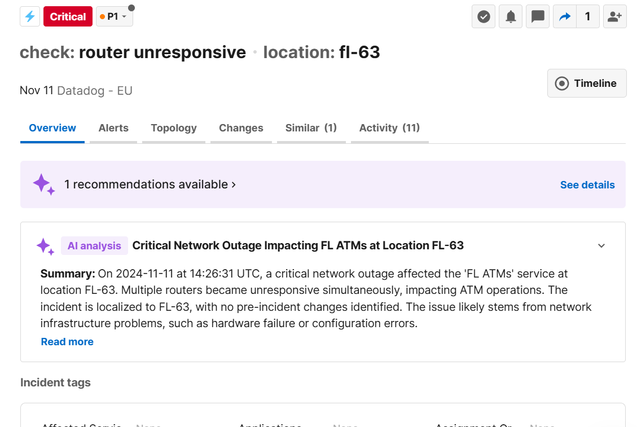Open the comments via chat bubble icon
Viewport: 637px width, 427px height.
[x=537, y=16]
